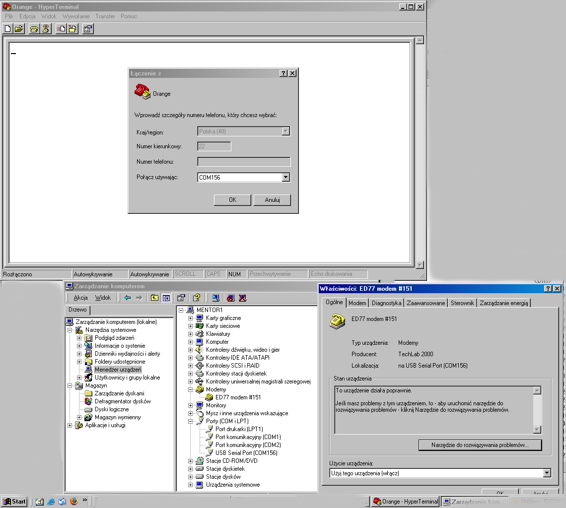
Task: Open the Kraj/region dropdown arrow
Action: pyautogui.click(x=286, y=131)
